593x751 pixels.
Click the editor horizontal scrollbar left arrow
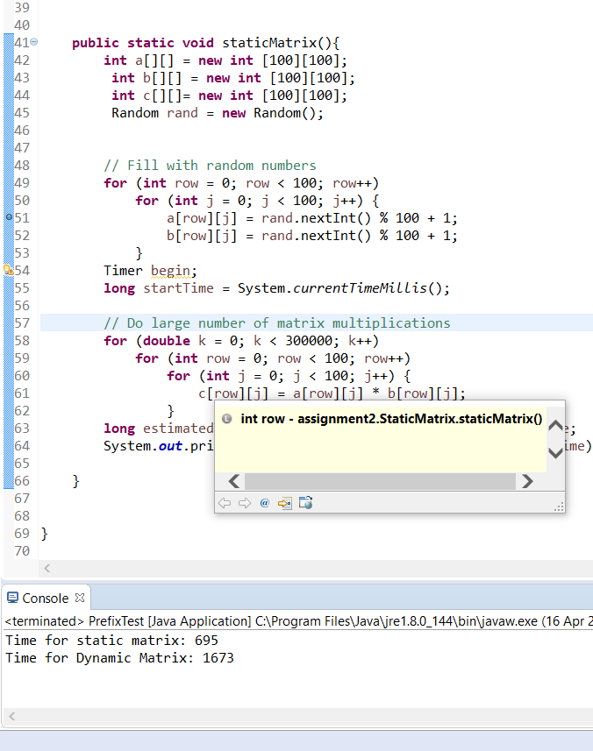point(47,569)
